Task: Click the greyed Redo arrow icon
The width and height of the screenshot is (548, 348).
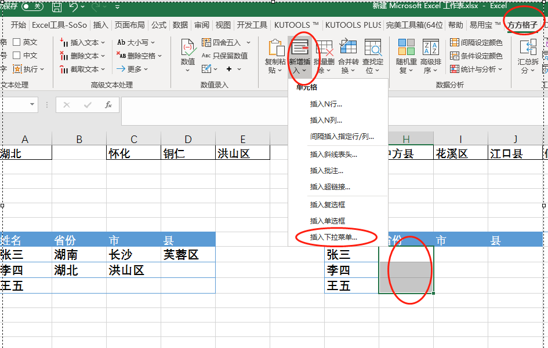Action: [x=96, y=6]
